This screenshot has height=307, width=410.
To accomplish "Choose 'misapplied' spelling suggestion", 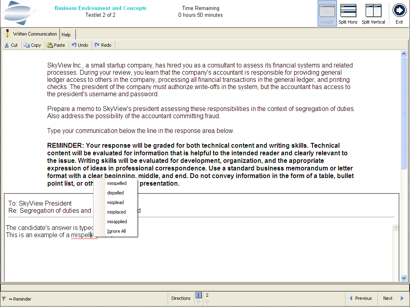I will [x=117, y=222].
